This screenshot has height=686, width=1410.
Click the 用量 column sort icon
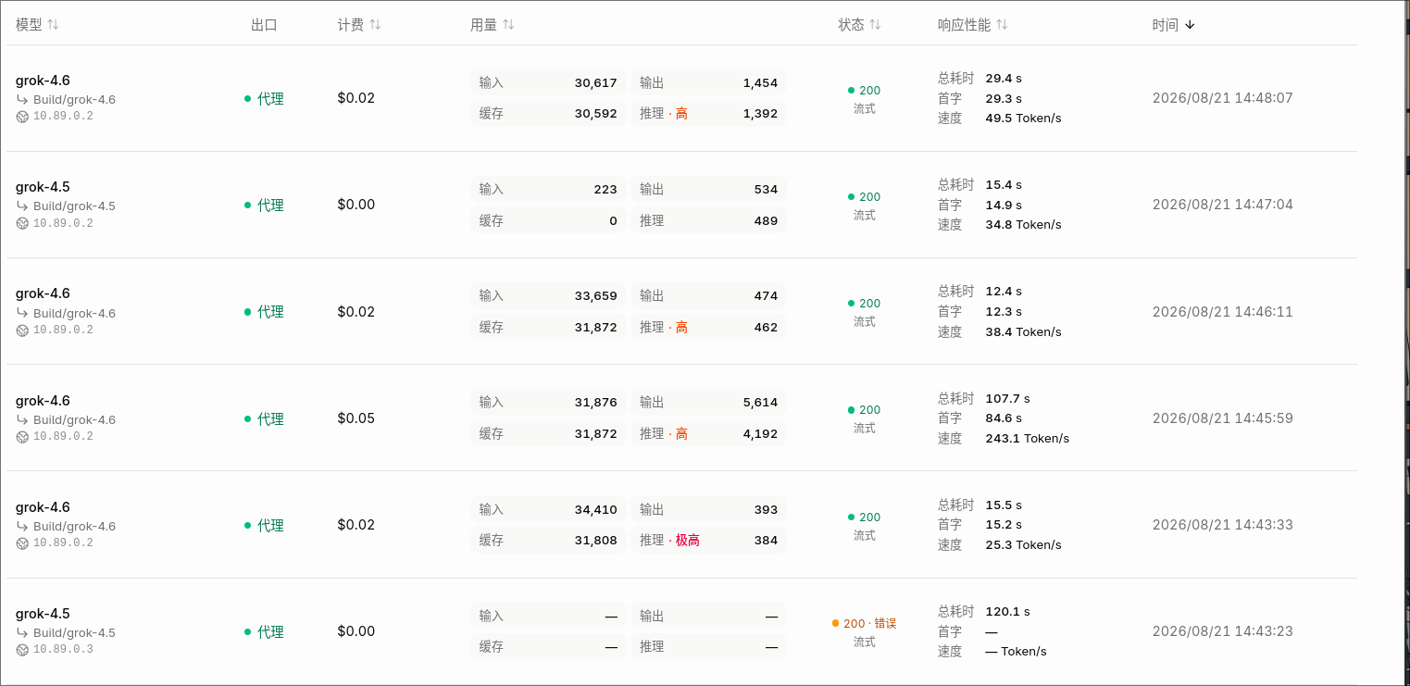click(x=508, y=25)
